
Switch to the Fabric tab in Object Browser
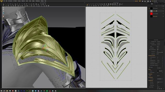(x=152, y=4)
